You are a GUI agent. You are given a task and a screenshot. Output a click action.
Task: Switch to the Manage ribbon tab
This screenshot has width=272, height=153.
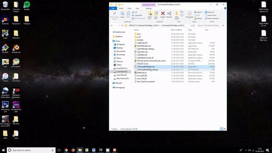coord(148,8)
